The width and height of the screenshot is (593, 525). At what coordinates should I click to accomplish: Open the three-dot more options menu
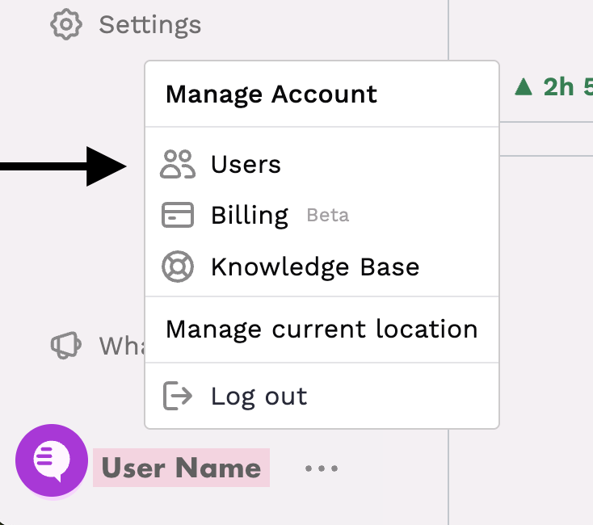(322, 468)
